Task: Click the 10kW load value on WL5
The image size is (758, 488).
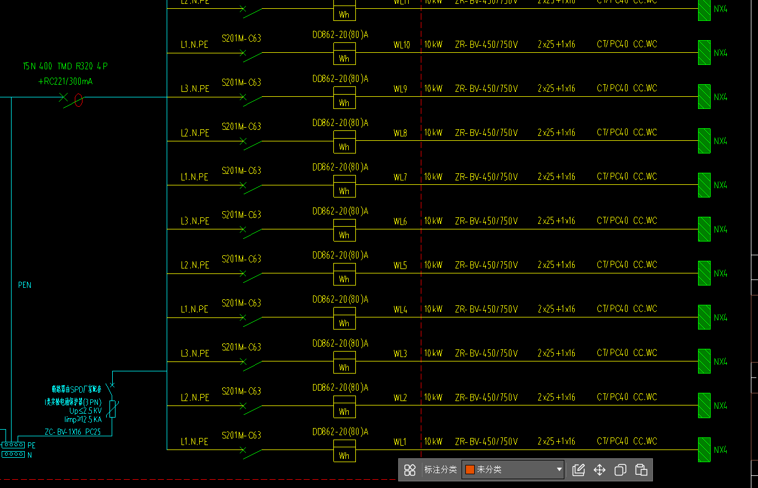Action: point(433,265)
